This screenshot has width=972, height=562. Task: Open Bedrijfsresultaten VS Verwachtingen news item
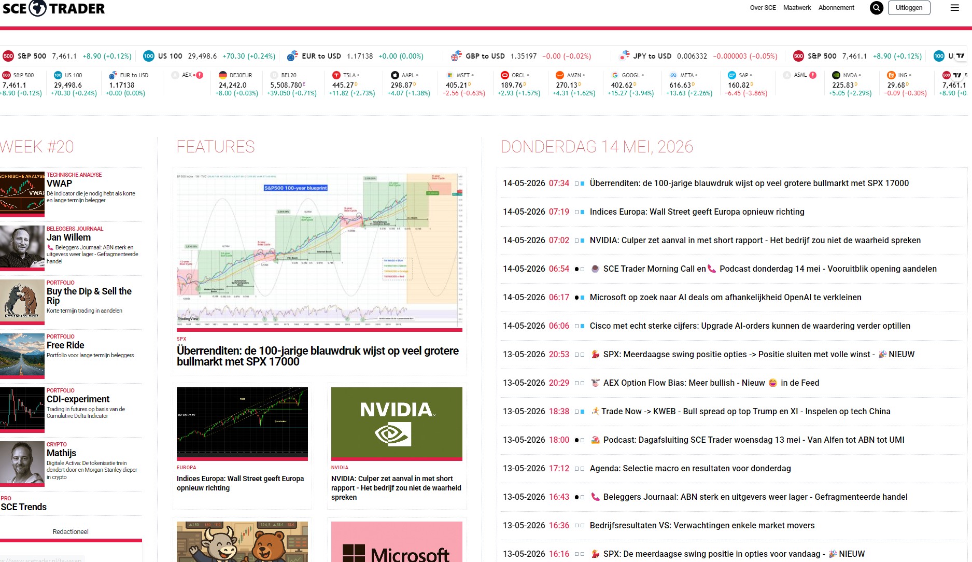(702, 525)
